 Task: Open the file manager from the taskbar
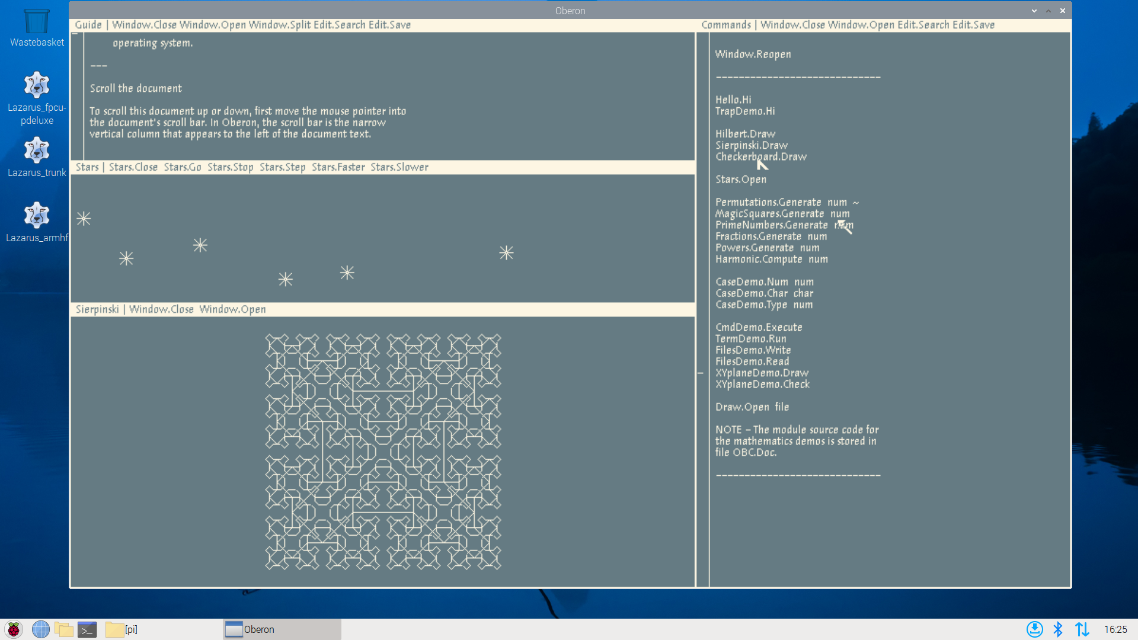coord(64,629)
